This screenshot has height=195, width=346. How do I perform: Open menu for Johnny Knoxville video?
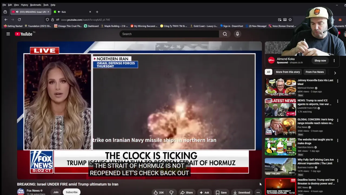pos(338,81)
